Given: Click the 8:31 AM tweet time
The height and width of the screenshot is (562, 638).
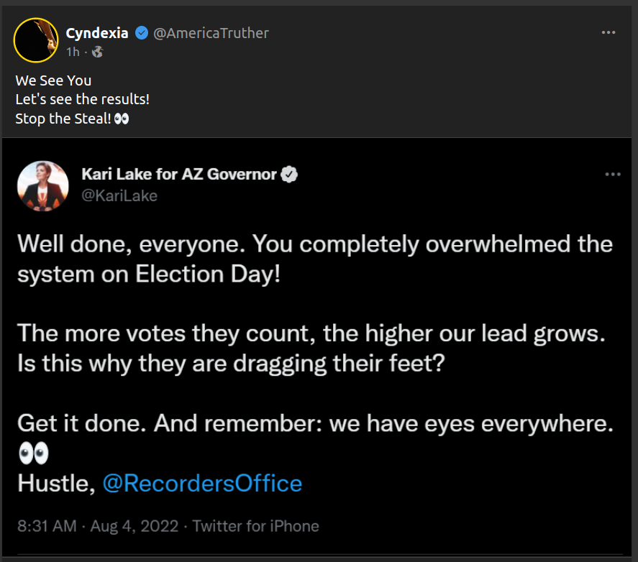Looking at the screenshot, I should coord(47,526).
